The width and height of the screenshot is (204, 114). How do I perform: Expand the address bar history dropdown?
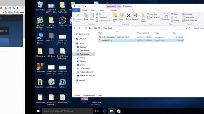186,28
